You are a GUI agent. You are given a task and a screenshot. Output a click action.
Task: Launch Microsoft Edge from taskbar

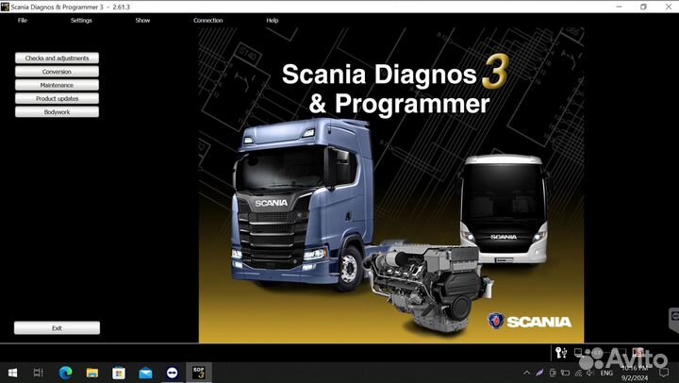point(65,373)
